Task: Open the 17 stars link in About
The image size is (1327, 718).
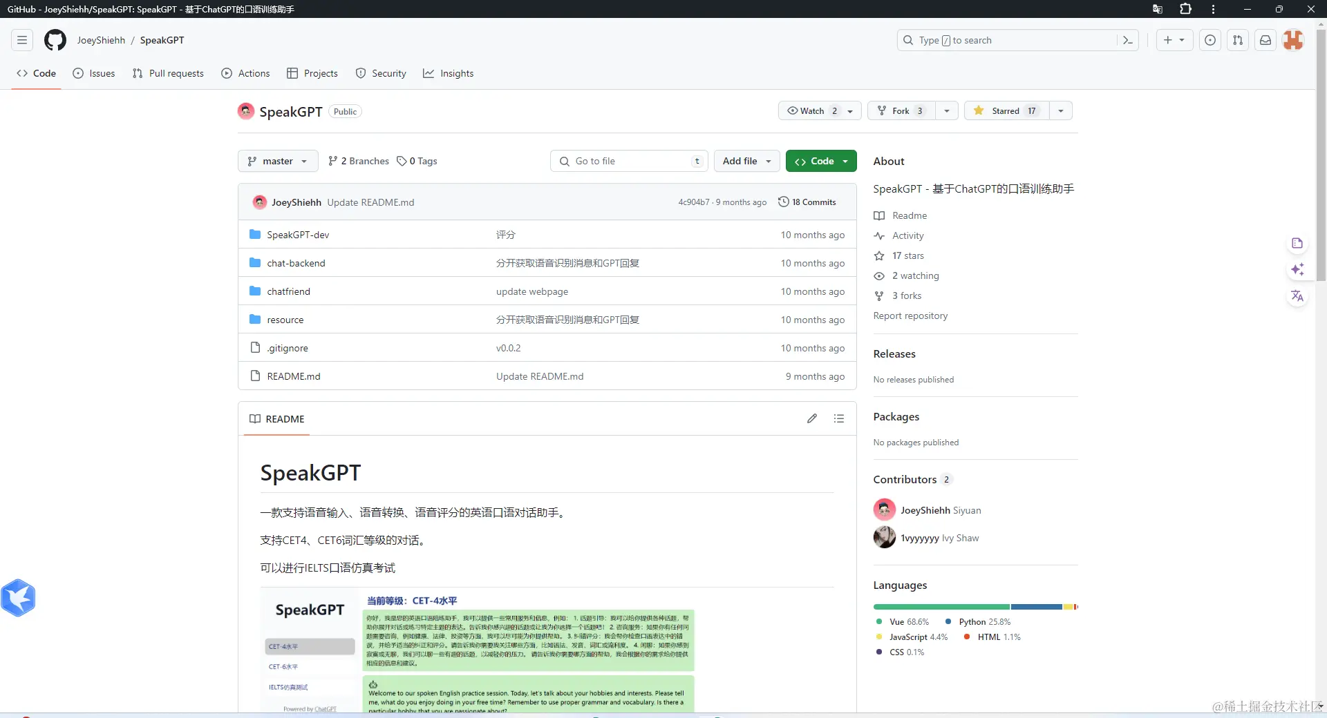Action: coord(899,255)
